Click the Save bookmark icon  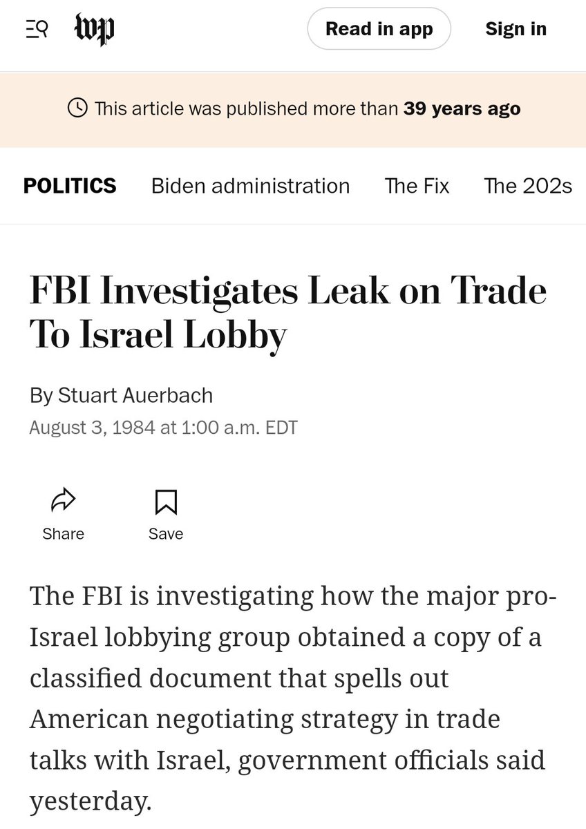pyautogui.click(x=166, y=502)
